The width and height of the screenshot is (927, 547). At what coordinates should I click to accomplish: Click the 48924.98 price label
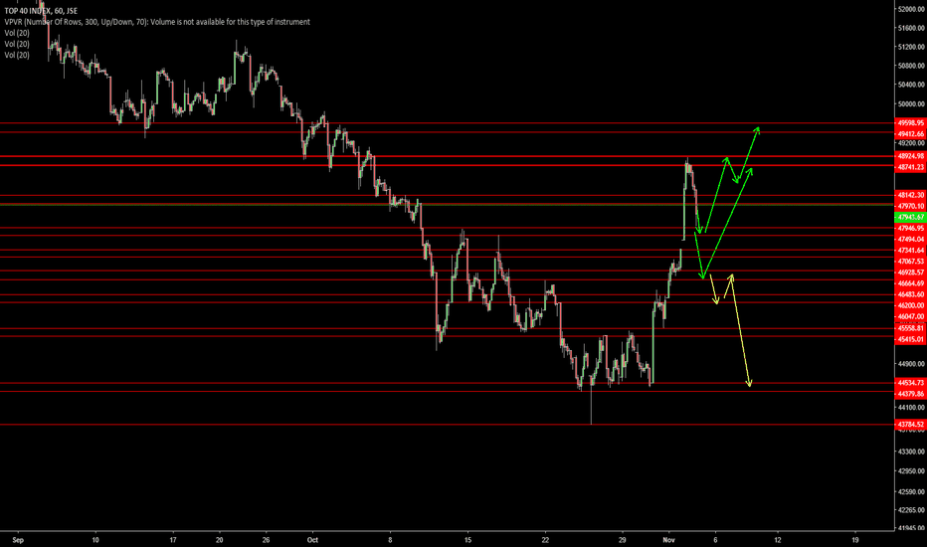[910, 156]
